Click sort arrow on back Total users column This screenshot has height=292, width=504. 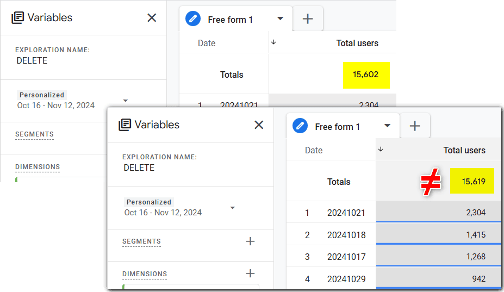pyautogui.click(x=273, y=42)
